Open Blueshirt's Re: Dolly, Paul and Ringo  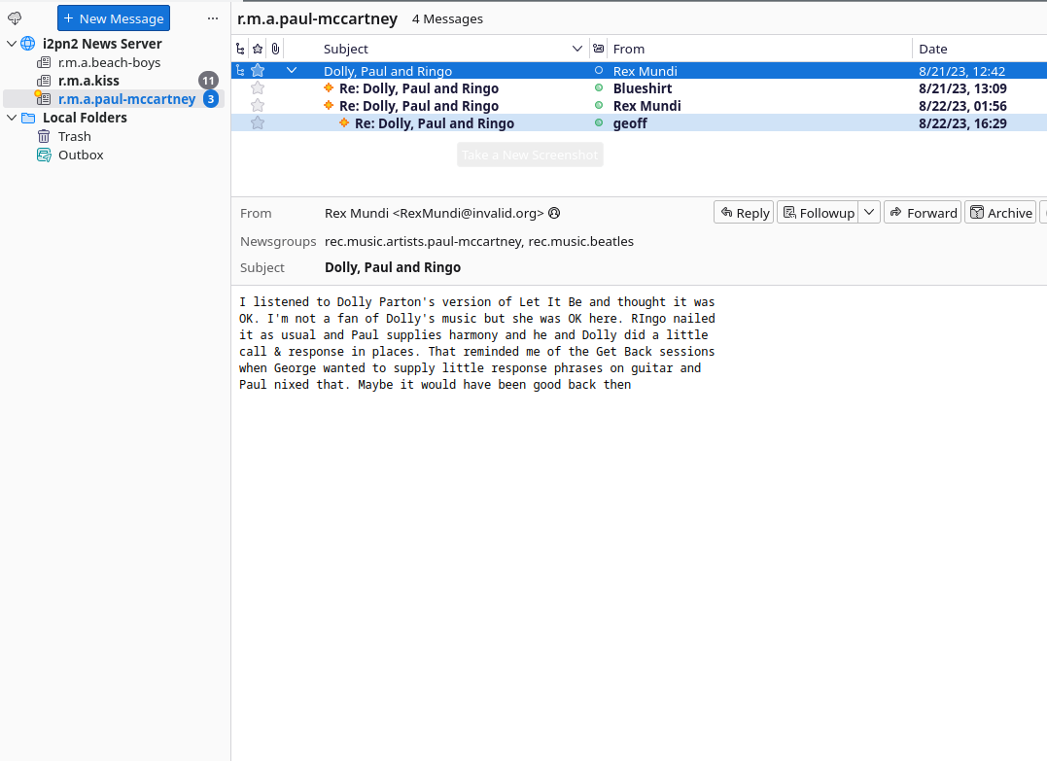coord(419,88)
